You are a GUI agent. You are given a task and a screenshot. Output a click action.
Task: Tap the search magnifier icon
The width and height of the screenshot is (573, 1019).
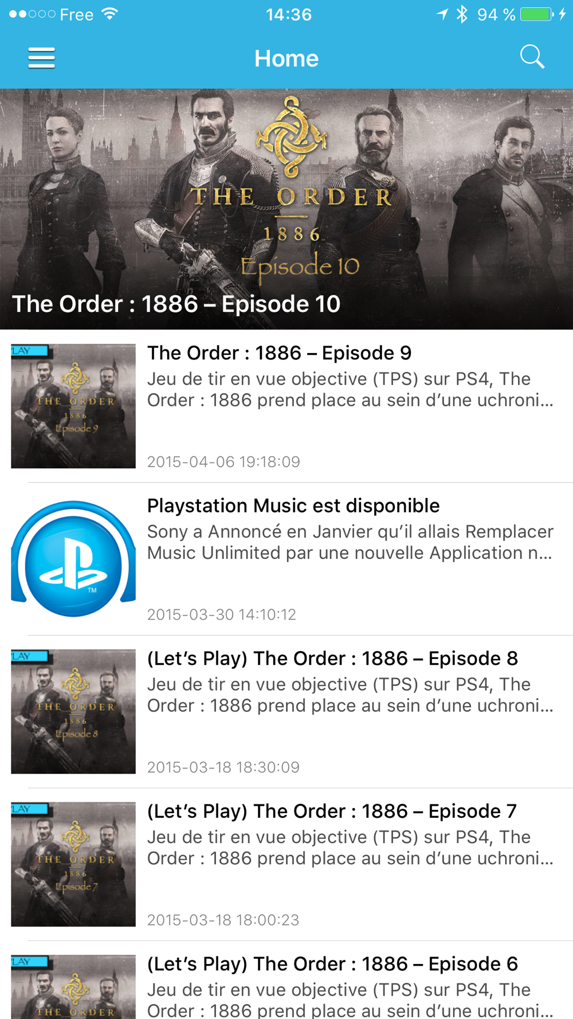tap(532, 57)
